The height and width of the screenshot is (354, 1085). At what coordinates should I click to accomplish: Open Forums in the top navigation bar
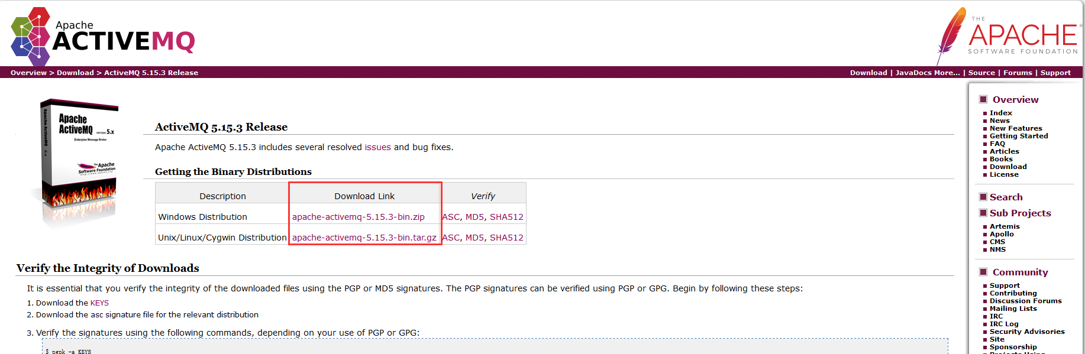tap(1018, 73)
